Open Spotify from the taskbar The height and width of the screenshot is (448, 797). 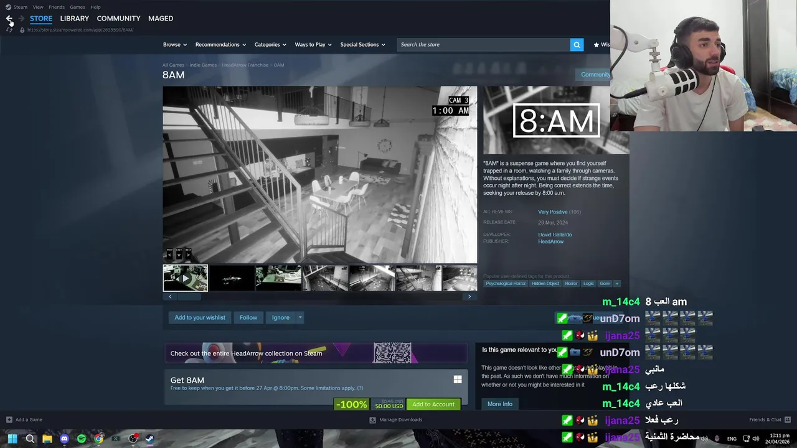click(x=82, y=439)
